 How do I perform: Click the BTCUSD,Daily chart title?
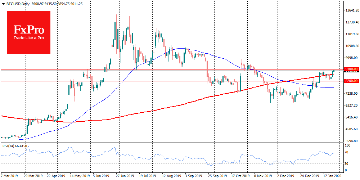(x=14, y=3)
